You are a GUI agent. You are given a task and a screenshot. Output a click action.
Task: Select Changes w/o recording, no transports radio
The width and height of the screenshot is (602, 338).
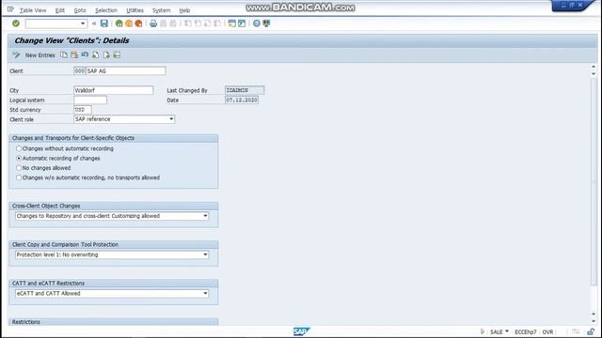(x=19, y=177)
